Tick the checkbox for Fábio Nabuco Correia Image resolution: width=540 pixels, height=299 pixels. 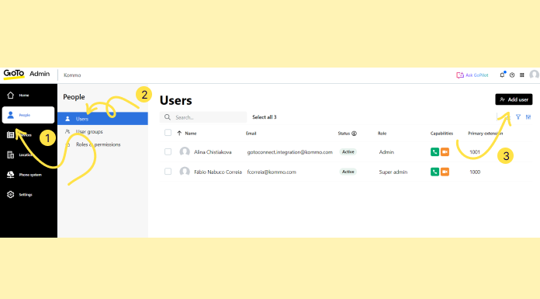click(x=168, y=172)
